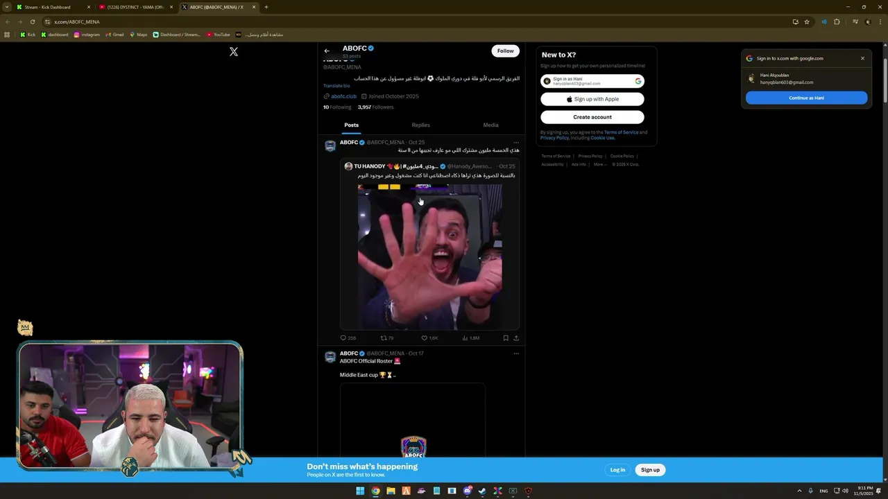Open the Cookie Use link
Image resolution: width=888 pixels, height=499 pixels.
point(602,138)
